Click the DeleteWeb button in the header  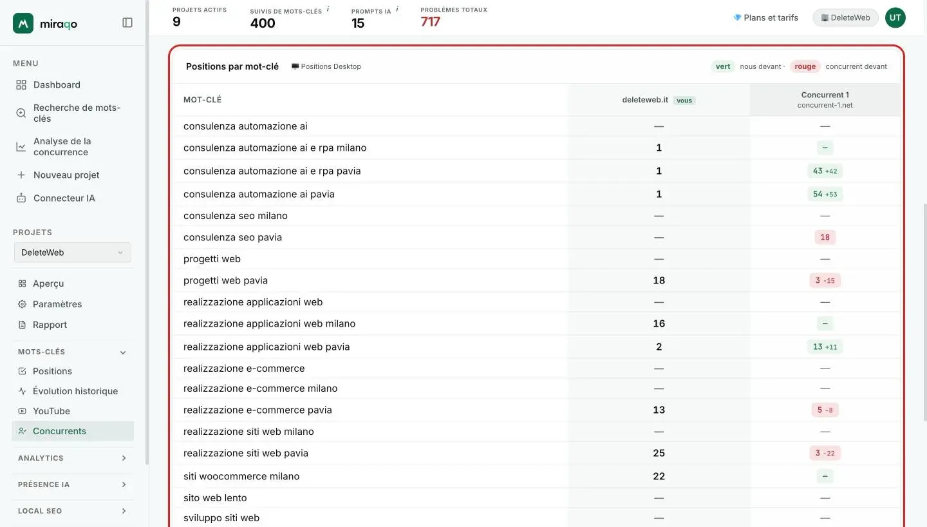[x=845, y=17]
